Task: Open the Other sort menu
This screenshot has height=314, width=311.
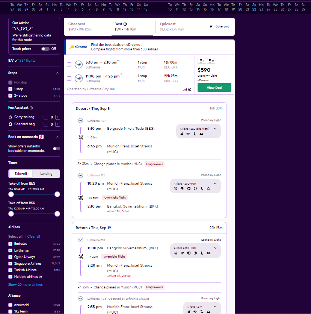Action: [219, 27]
